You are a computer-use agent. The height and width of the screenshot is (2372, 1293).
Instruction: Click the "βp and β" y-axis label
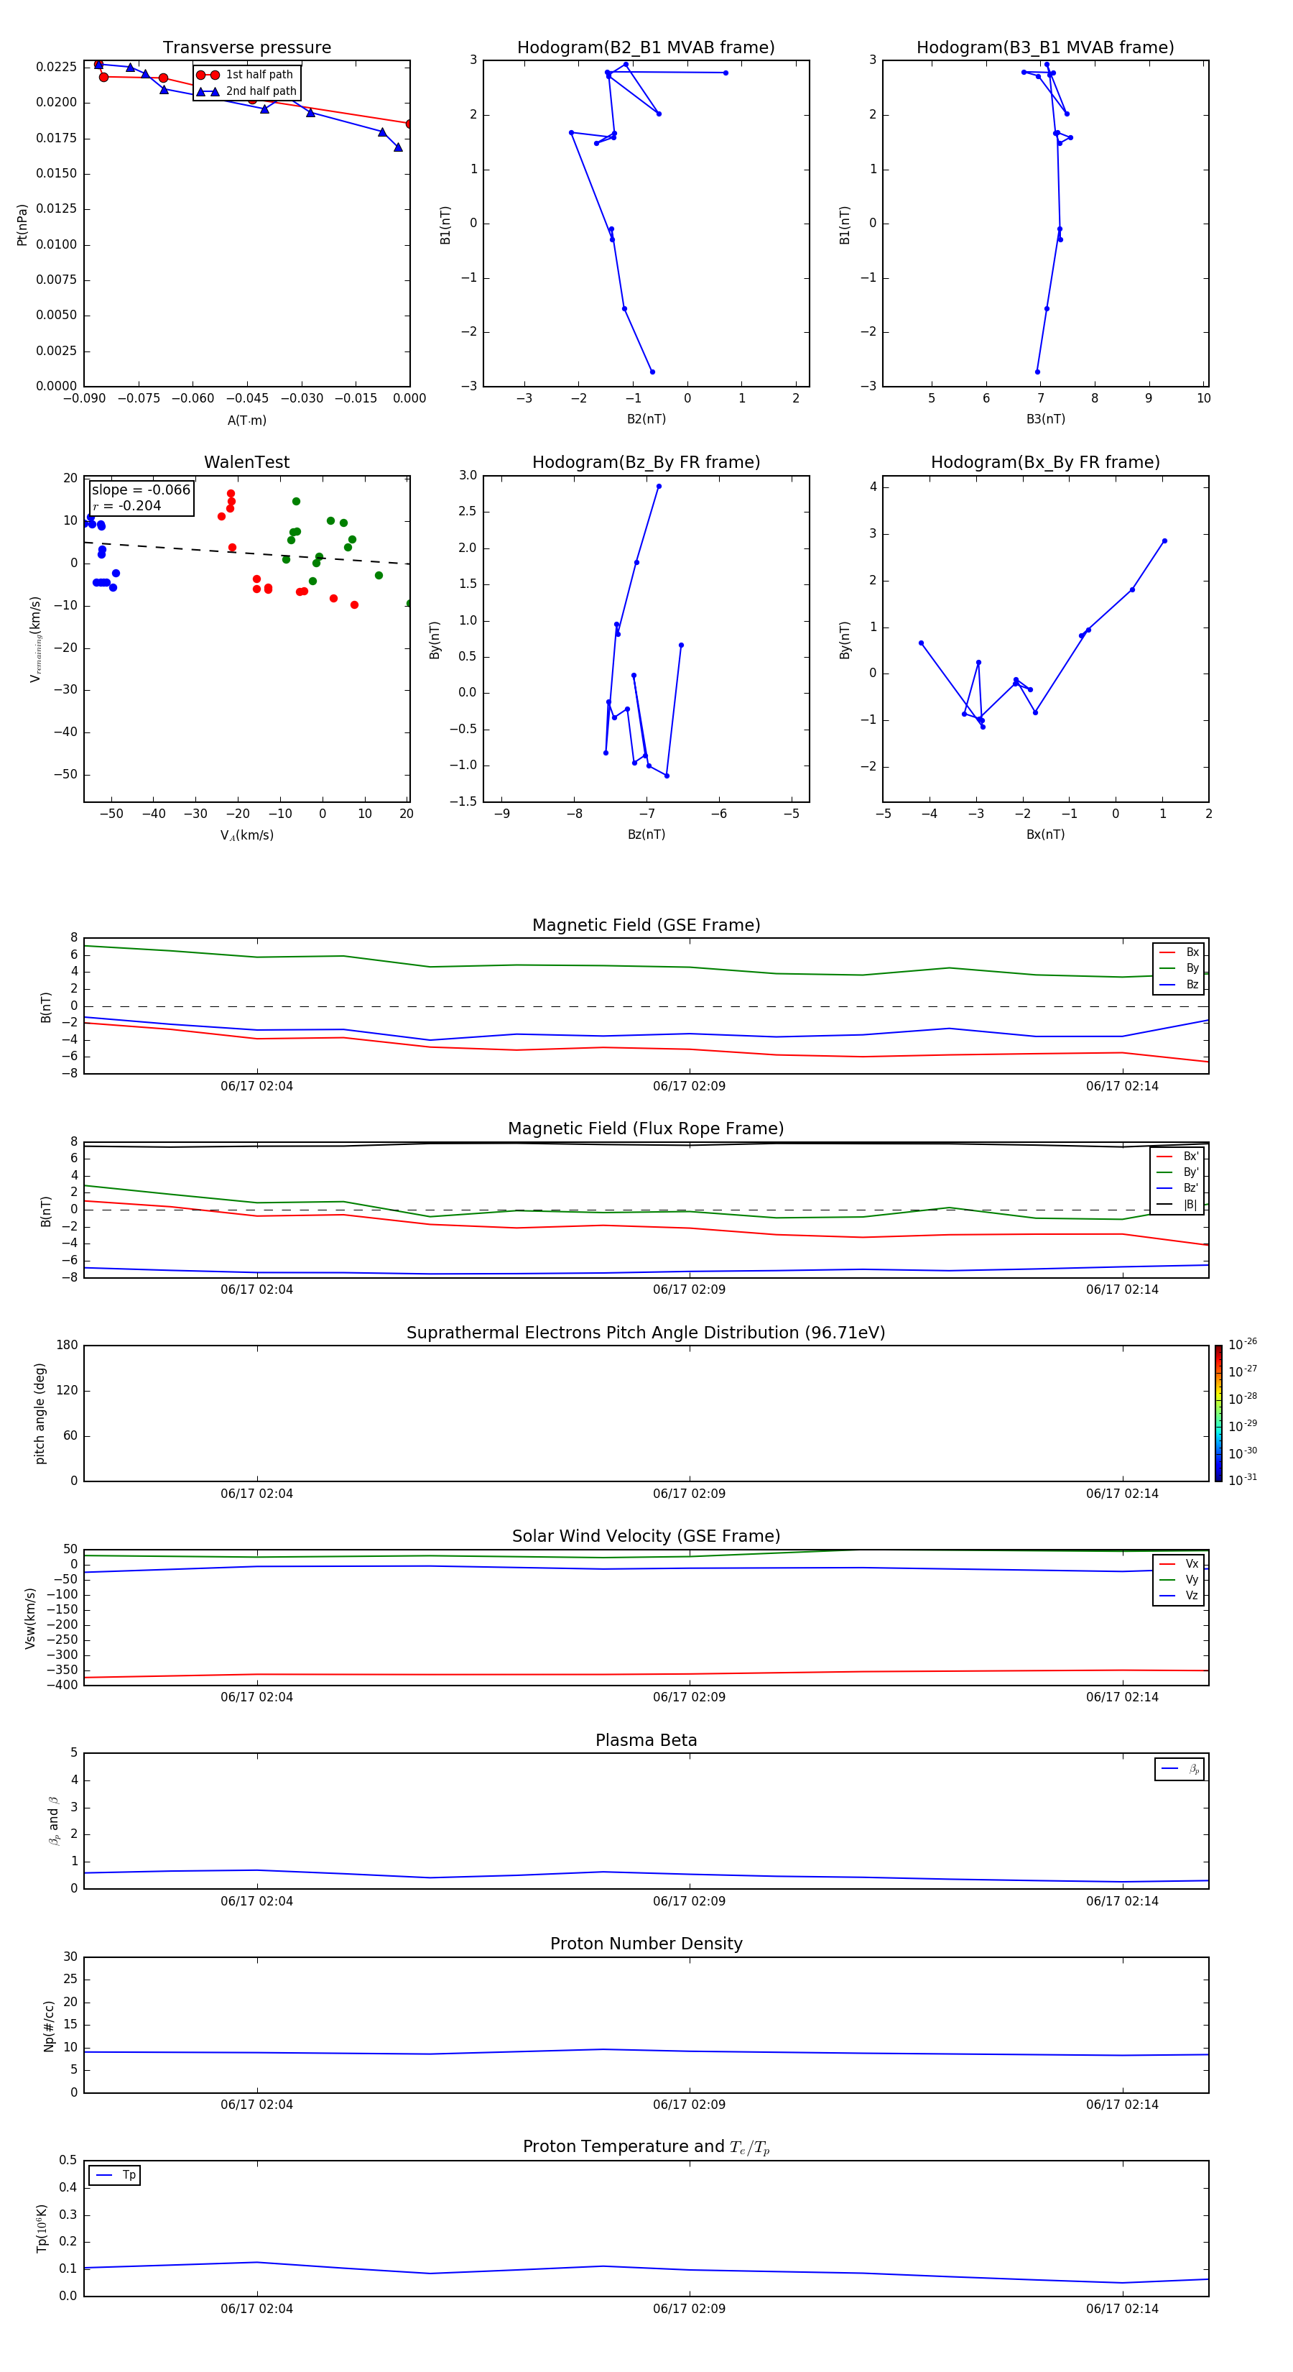(53, 1821)
